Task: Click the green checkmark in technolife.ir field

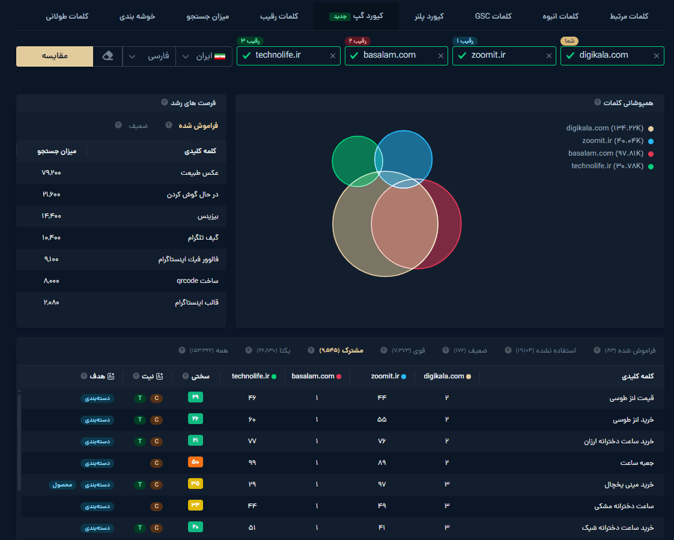Action: pyautogui.click(x=247, y=55)
